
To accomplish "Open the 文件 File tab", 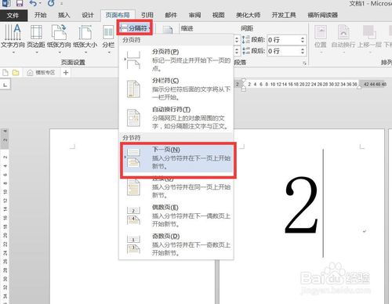I will [x=13, y=16].
